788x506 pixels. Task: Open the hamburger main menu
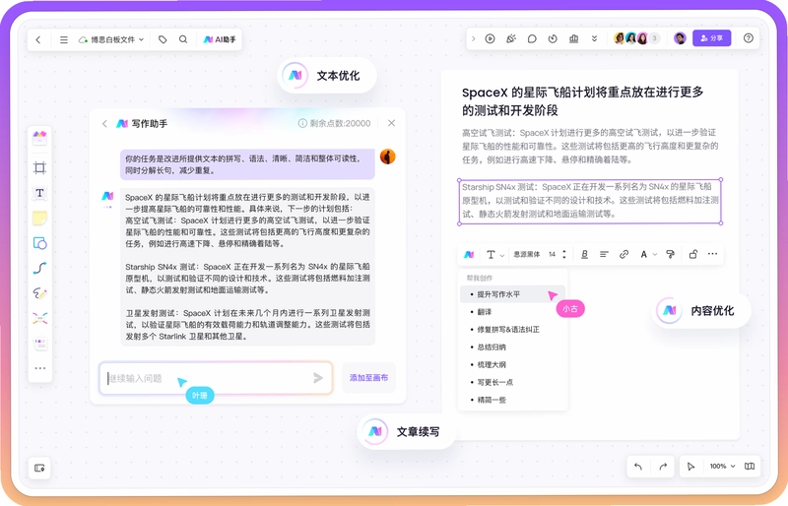pyautogui.click(x=64, y=39)
